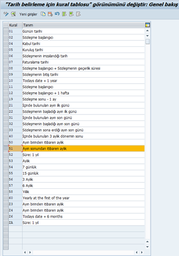Click the page-down arrow at bottom of vertical scrollbar
The image size is (179, 256).
click(x=147, y=247)
